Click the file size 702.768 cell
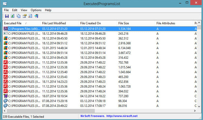The height and width of the screenshot is (120, 203). (x=123, y=63)
